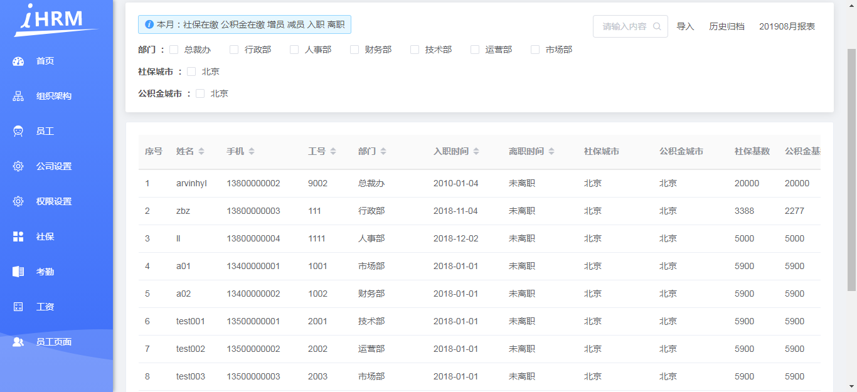Sort by 手机 column arrows
This screenshot has height=392, width=857.
pyautogui.click(x=252, y=151)
